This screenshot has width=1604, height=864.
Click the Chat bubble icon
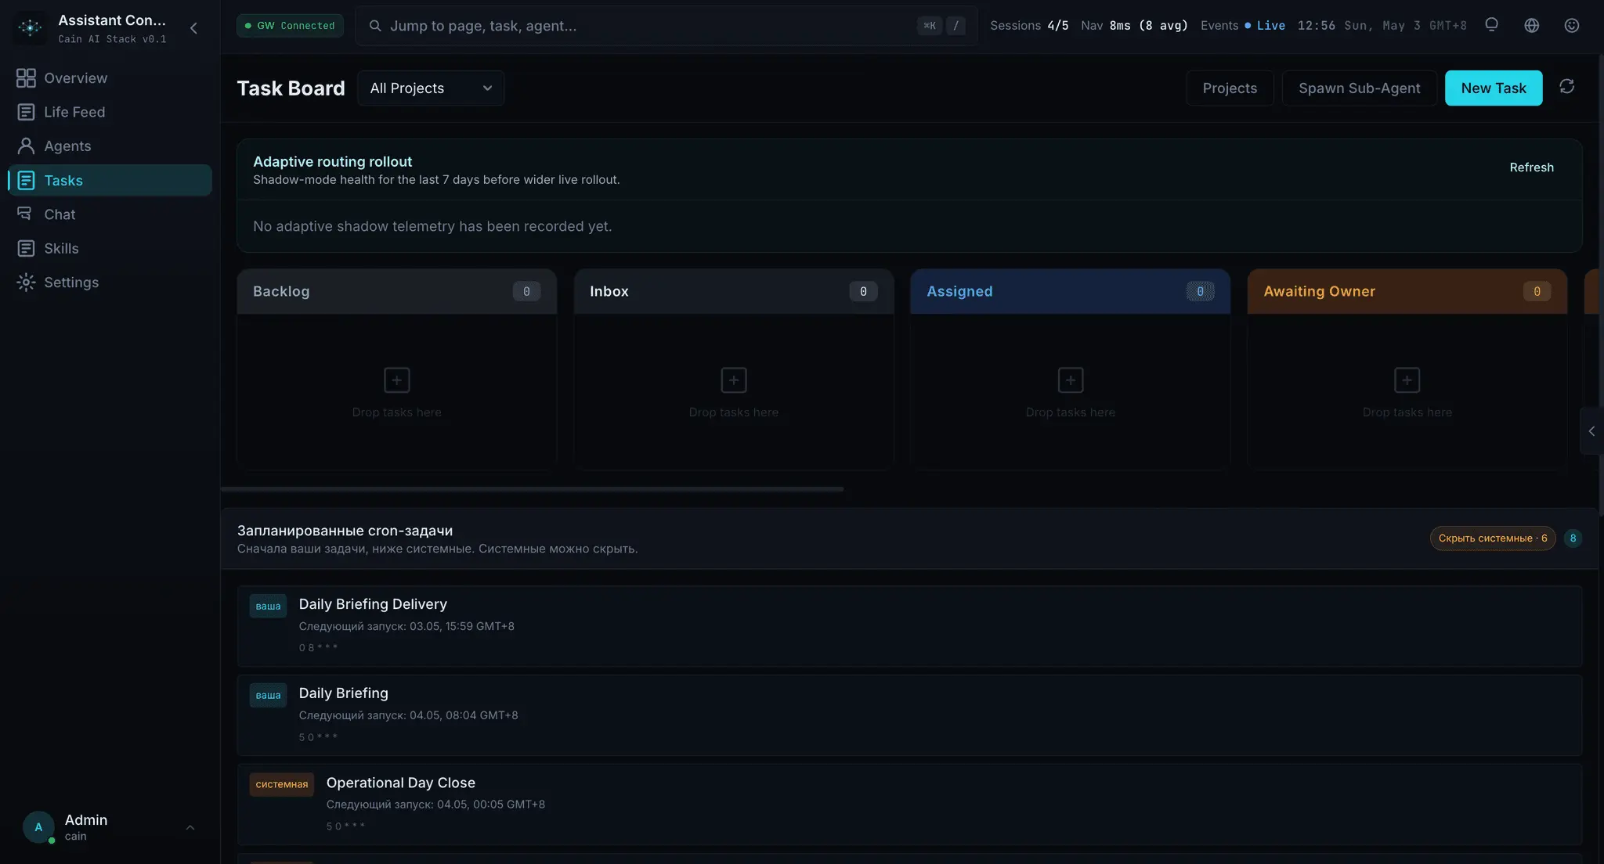[26, 214]
